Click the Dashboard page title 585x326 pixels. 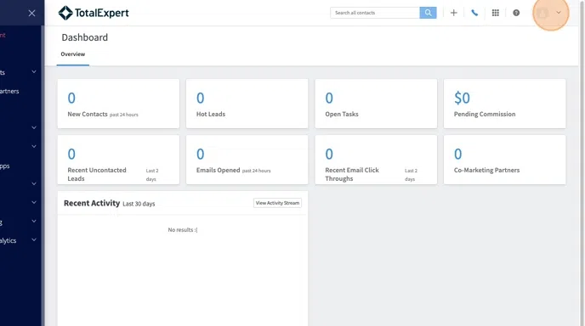85,37
